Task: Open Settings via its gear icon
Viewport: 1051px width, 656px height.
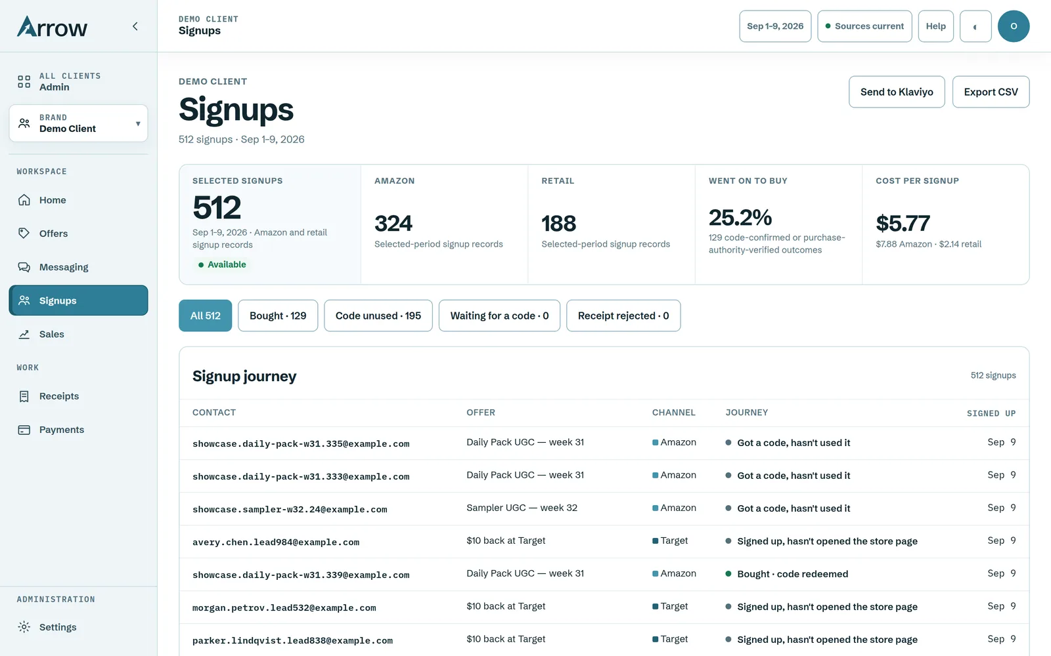Action: [24, 627]
